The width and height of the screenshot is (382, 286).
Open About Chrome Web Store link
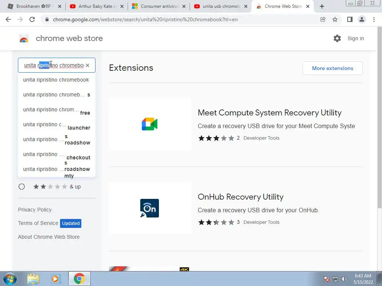point(49,236)
